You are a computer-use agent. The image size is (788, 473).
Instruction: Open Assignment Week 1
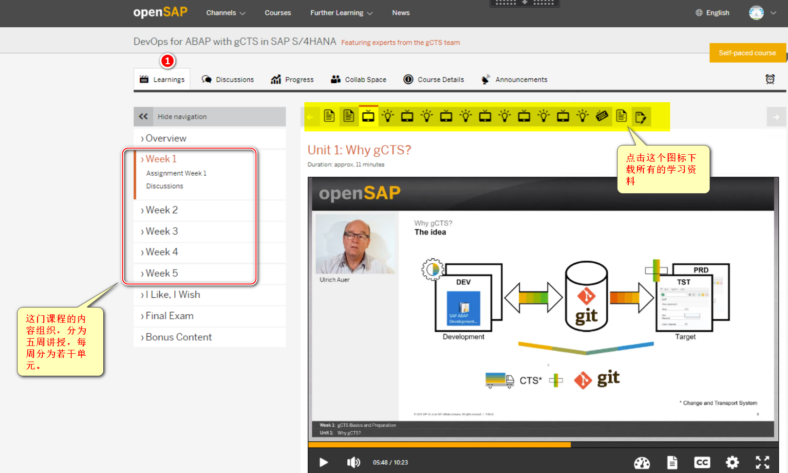click(x=176, y=173)
